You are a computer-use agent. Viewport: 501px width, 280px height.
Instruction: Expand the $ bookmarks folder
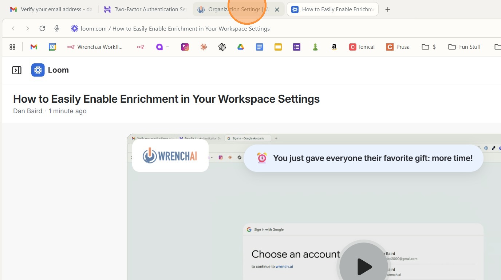pyautogui.click(x=429, y=47)
